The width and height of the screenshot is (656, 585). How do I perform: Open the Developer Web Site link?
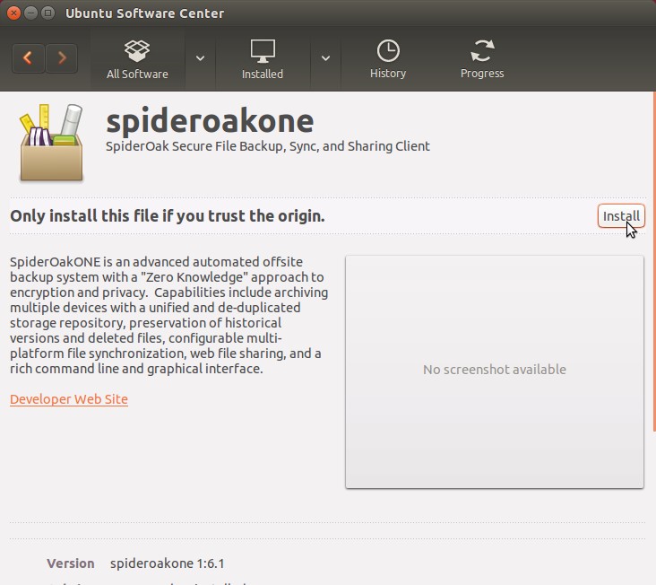pos(69,399)
